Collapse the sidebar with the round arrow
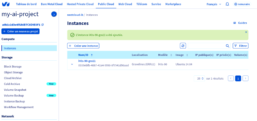Image resolution: width=257 pixels, height=121 pixels. point(54,14)
